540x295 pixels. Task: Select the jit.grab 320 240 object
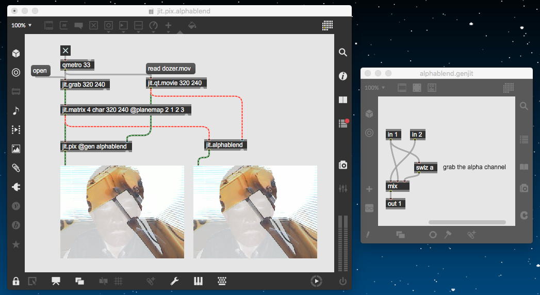pyautogui.click(x=85, y=85)
